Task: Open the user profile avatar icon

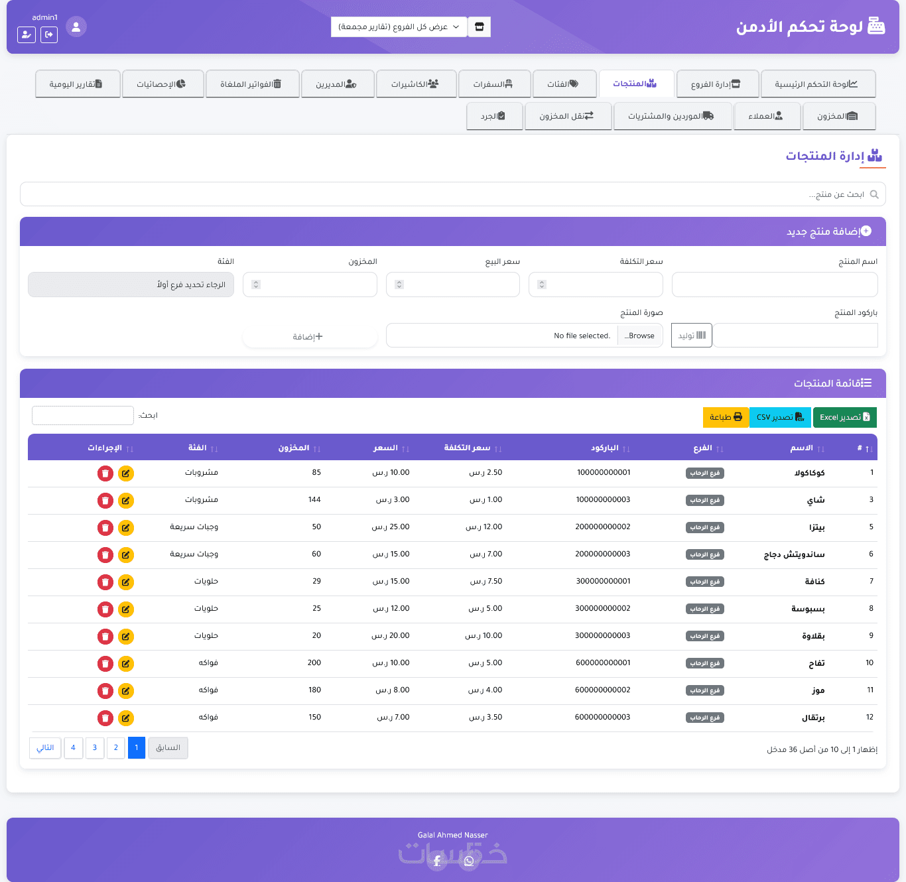Action: click(76, 27)
